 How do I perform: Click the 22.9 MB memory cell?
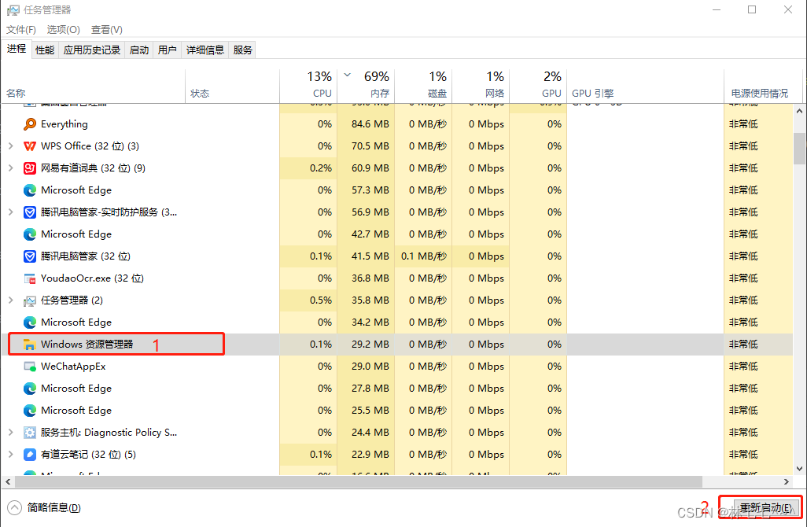[x=366, y=455]
